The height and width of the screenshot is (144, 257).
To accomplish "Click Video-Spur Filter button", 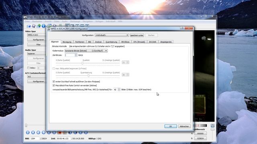I will coord(37,44).
